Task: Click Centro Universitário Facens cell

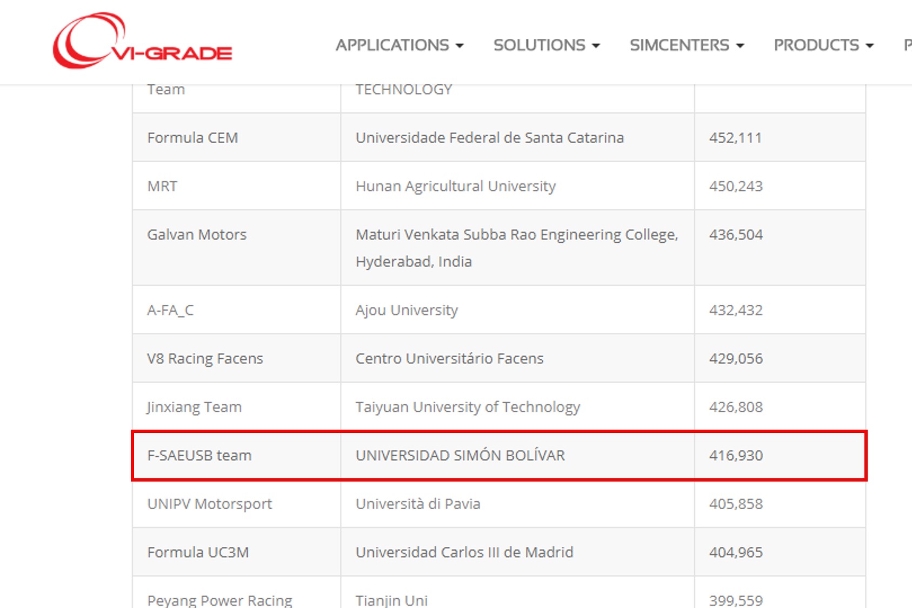Action: pyautogui.click(x=517, y=358)
